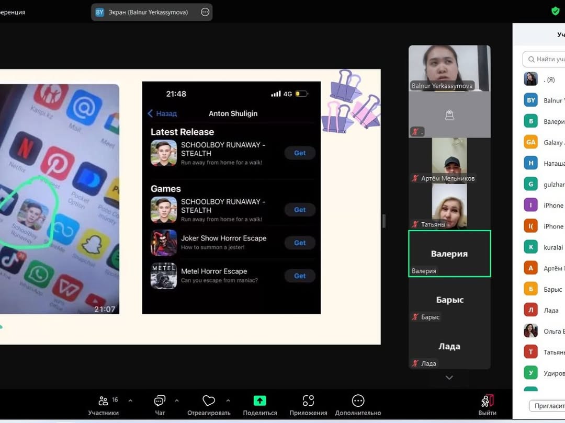
Task: Click the Выйти leave meeting icon
Action: coord(487,401)
